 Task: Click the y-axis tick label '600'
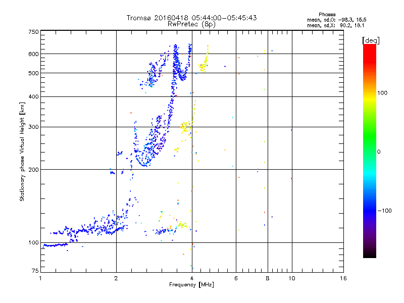coord(33,54)
